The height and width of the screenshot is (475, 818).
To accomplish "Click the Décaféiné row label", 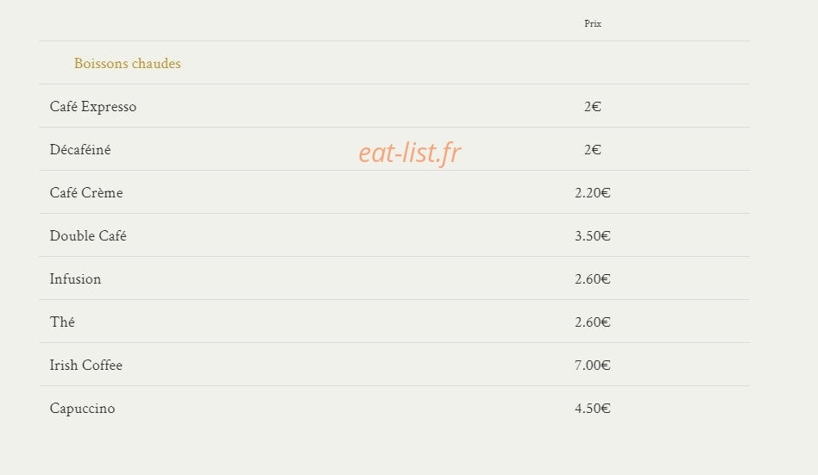I will pos(80,150).
